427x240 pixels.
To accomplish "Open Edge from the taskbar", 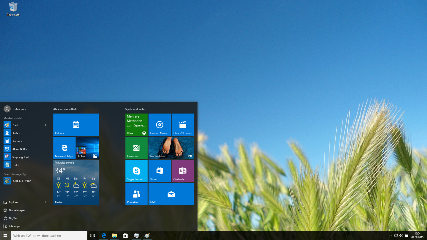I will 104,236.
